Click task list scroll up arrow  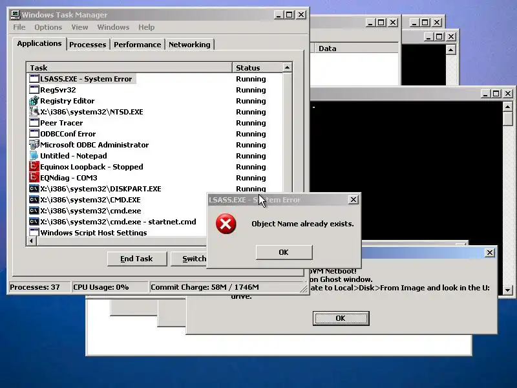coord(287,68)
